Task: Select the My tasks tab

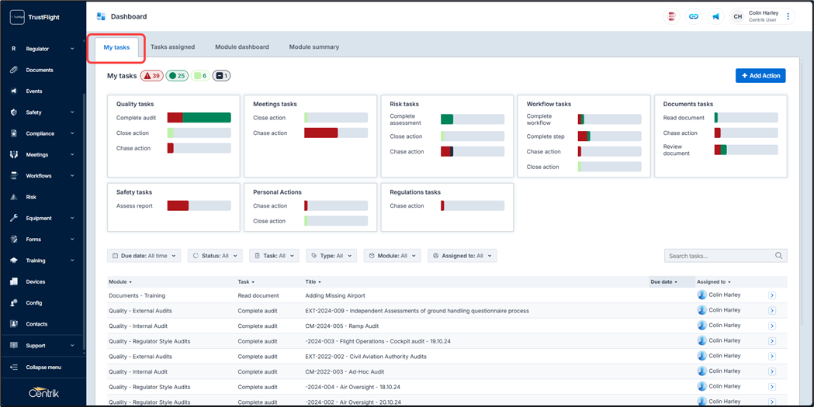Action: pyautogui.click(x=117, y=47)
